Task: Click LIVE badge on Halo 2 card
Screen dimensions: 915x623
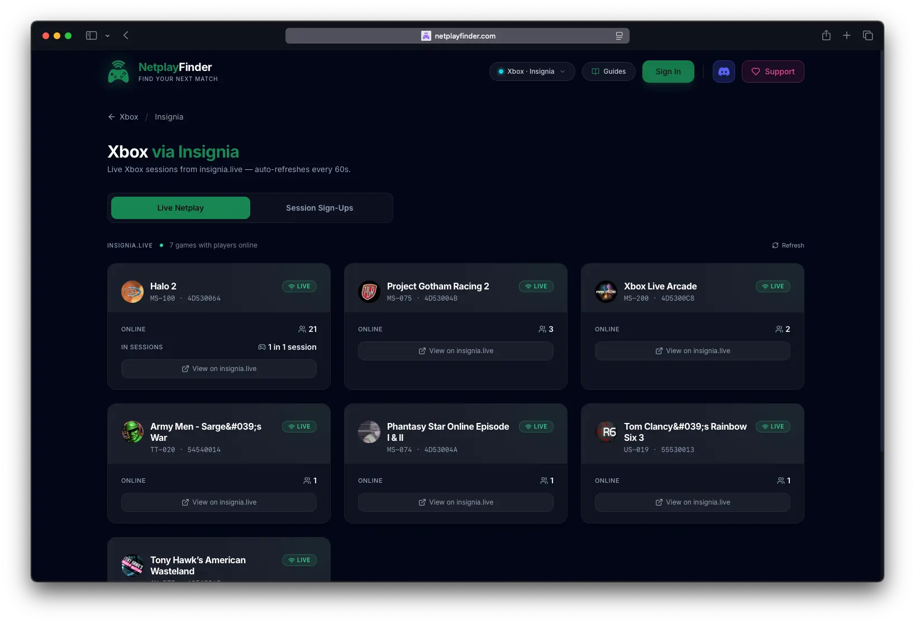Action: [x=299, y=286]
